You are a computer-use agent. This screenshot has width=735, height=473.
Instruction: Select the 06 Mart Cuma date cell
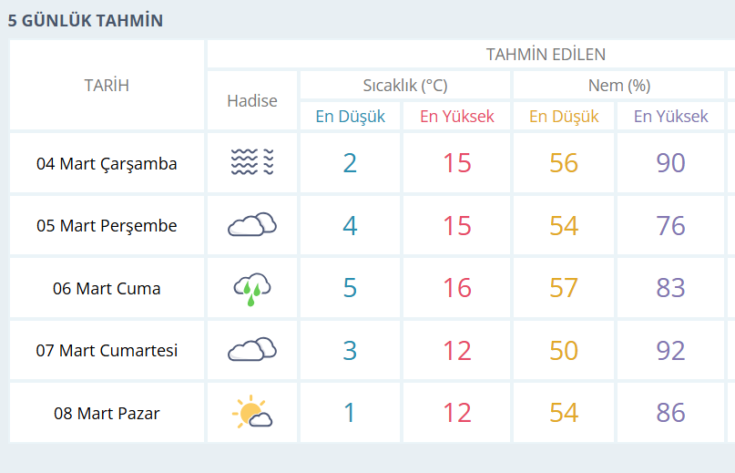107,289
